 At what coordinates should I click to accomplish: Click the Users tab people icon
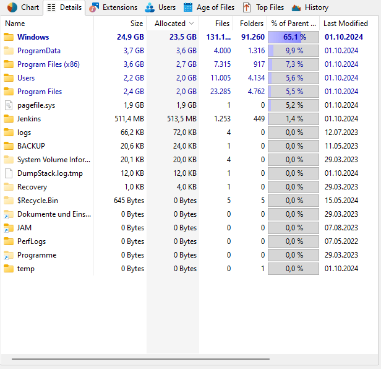[x=150, y=7]
